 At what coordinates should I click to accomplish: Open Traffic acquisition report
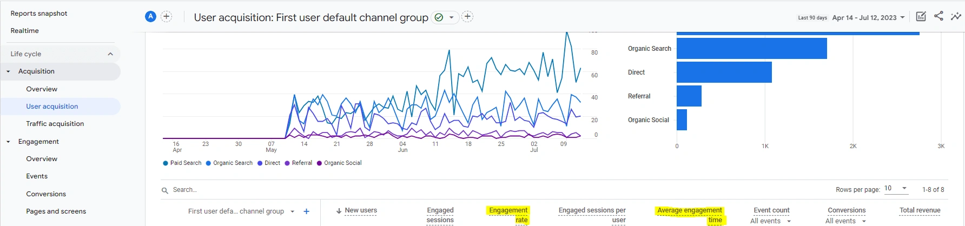(x=55, y=124)
